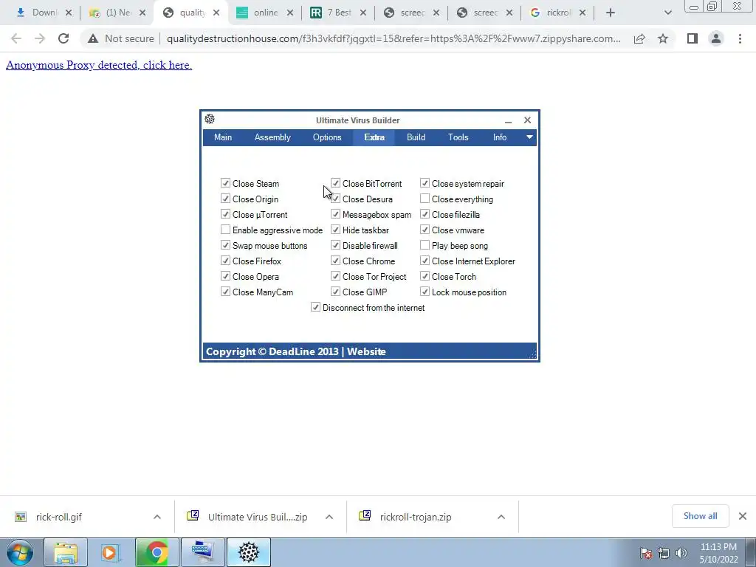The height and width of the screenshot is (567, 756).
Task: Toggle Swap mouse buttons checkbox
Action: tap(225, 245)
